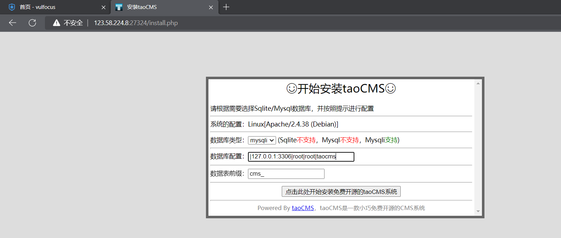This screenshot has height=238, width=561.
Task: Click the 数据库配置 label
Action: point(228,157)
